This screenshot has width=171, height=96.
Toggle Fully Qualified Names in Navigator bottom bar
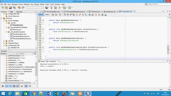click(x=22, y=86)
